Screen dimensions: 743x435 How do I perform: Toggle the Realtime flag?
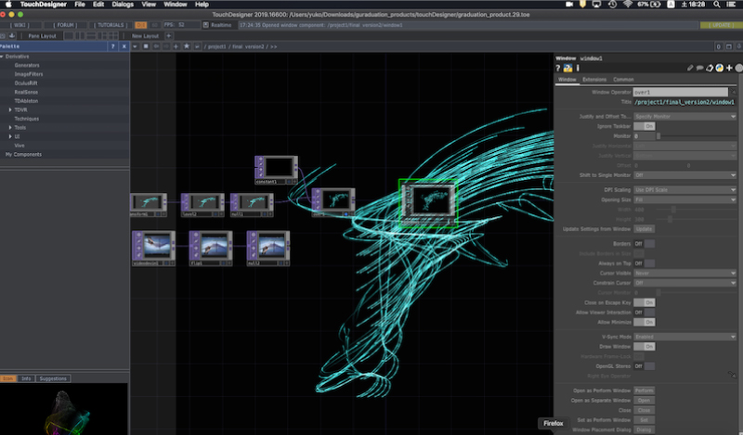tap(205, 25)
